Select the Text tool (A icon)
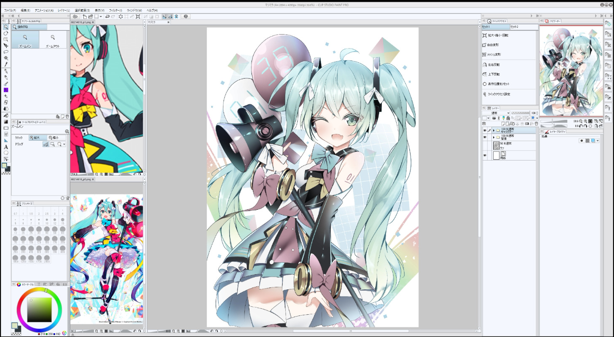Viewport: 614px width, 337px height. (6, 147)
